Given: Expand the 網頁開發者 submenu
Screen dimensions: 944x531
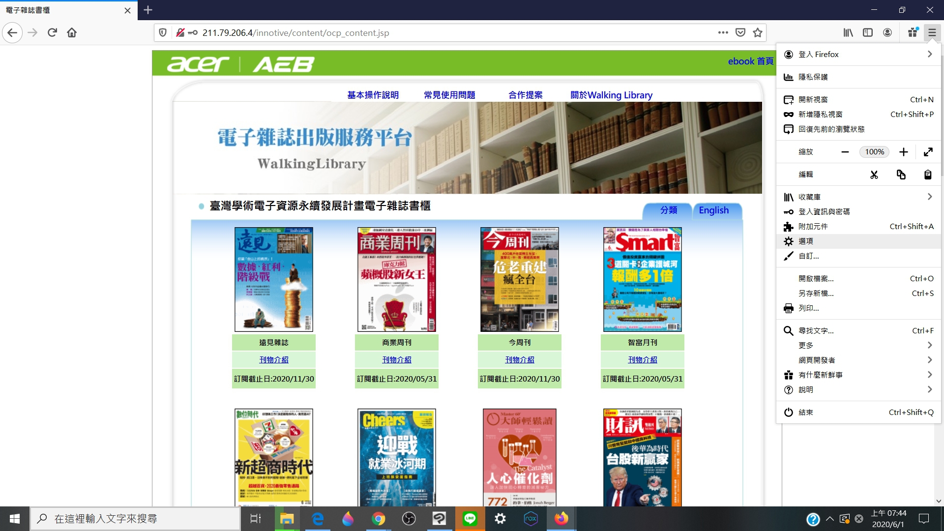Looking at the screenshot, I should (x=858, y=360).
